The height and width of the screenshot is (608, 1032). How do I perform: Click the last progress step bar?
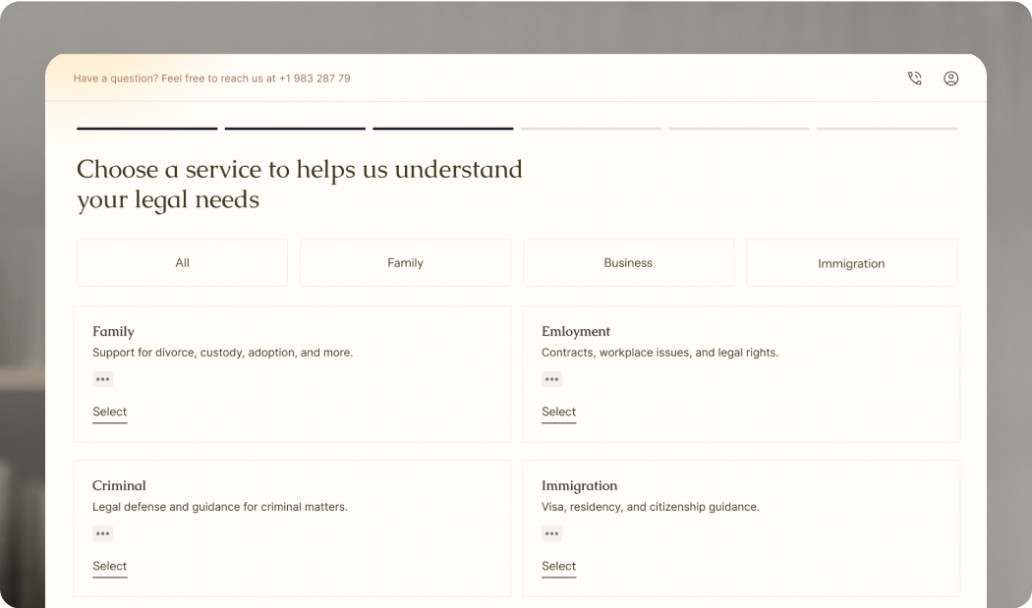click(887, 129)
